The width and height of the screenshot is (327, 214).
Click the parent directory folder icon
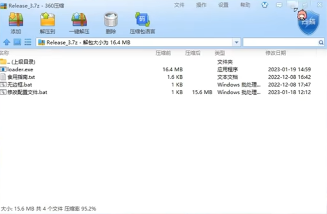3,62
